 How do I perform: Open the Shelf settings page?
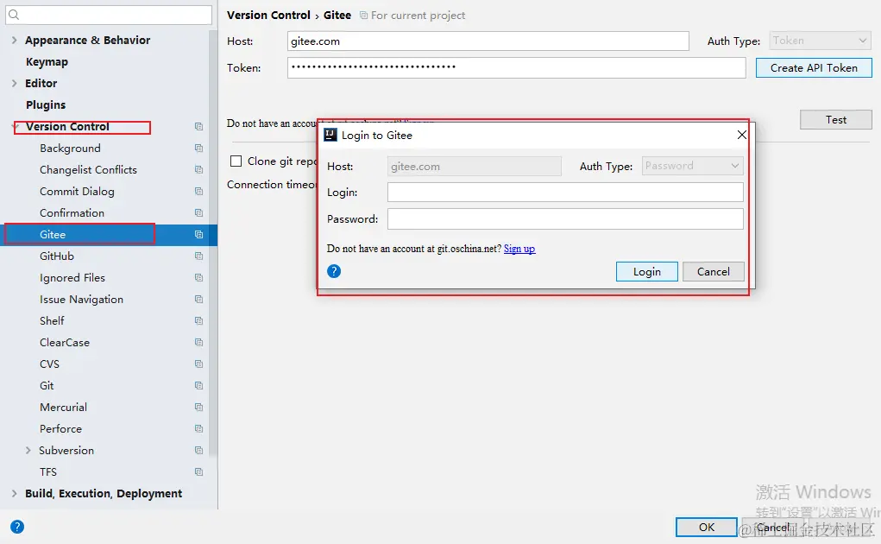pos(52,321)
